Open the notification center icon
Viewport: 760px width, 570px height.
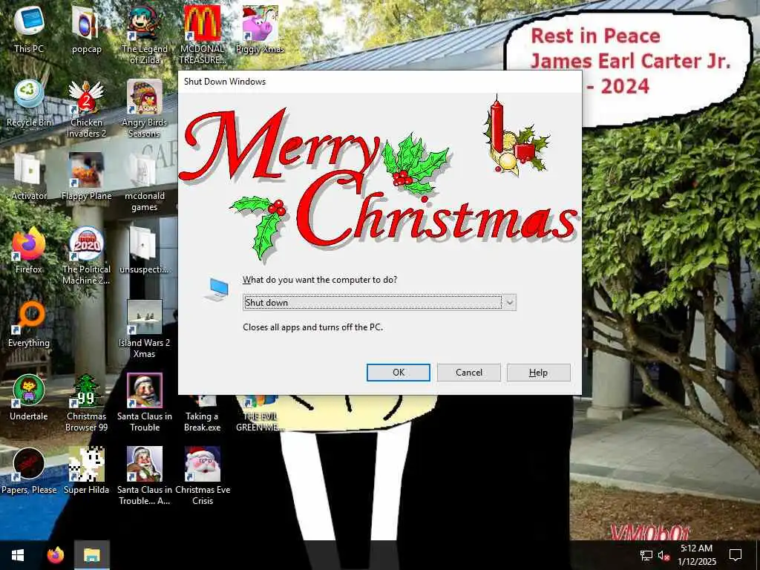point(736,555)
